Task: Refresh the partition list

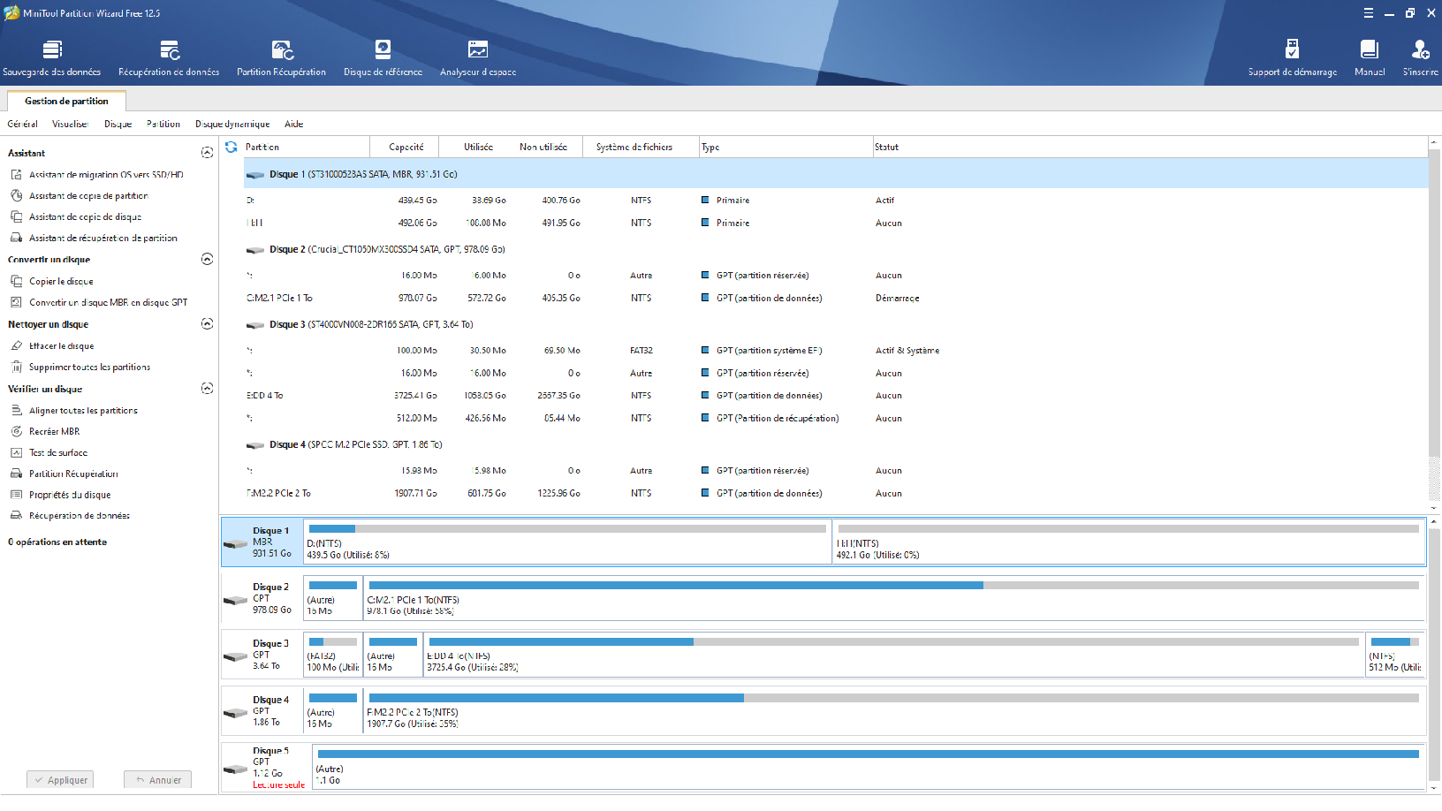Action: [231, 148]
